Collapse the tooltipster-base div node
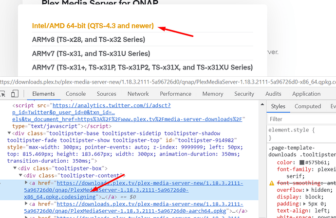Image resolution: width=336 pixels, height=218 pixels. pyautogui.click(x=9, y=133)
